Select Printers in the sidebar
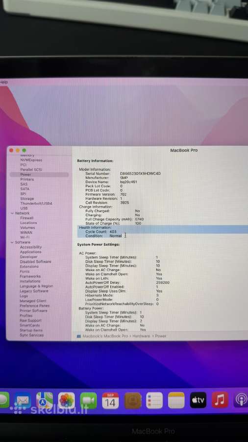The width and height of the screenshot is (248, 442). point(27,179)
